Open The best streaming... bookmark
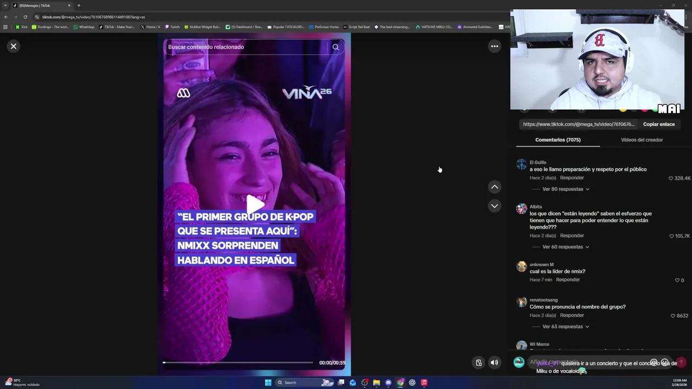The width and height of the screenshot is (692, 389). pos(392,27)
